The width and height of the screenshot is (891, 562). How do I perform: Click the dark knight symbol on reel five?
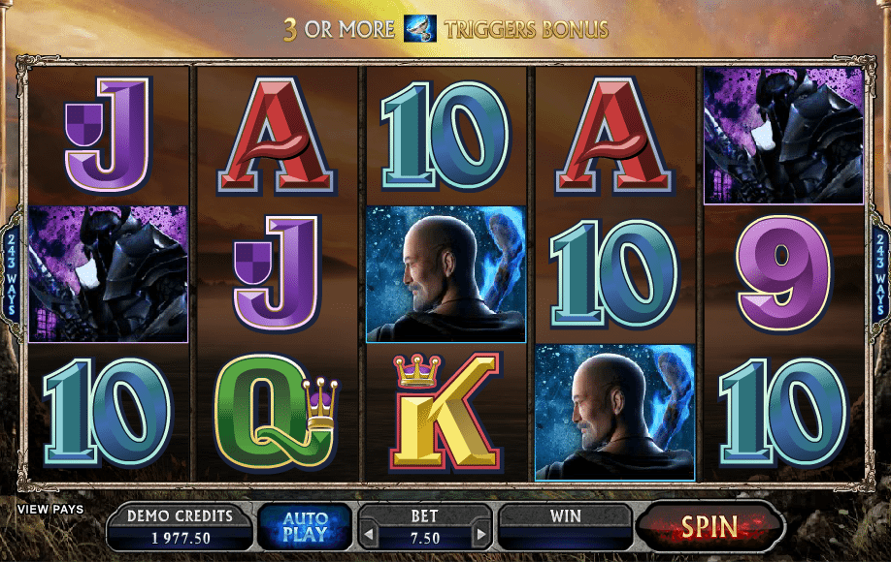(783, 136)
